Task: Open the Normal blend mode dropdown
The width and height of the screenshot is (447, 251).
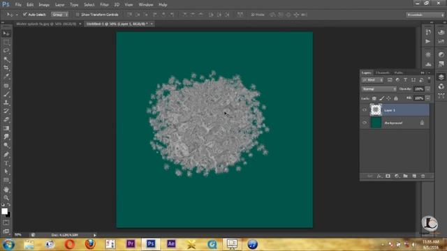Action: pos(379,89)
